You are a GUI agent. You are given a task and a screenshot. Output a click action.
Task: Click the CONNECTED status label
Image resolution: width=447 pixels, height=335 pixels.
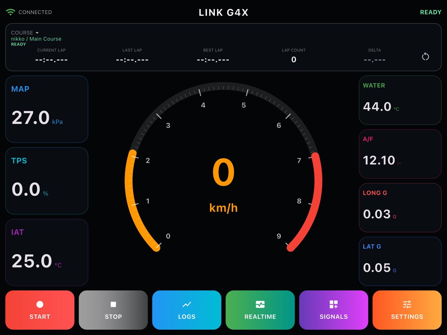coord(35,12)
